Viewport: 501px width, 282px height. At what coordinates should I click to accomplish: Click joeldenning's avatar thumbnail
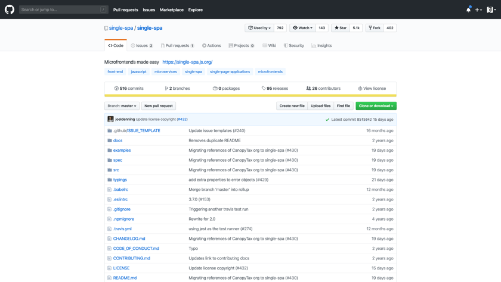coord(110,119)
